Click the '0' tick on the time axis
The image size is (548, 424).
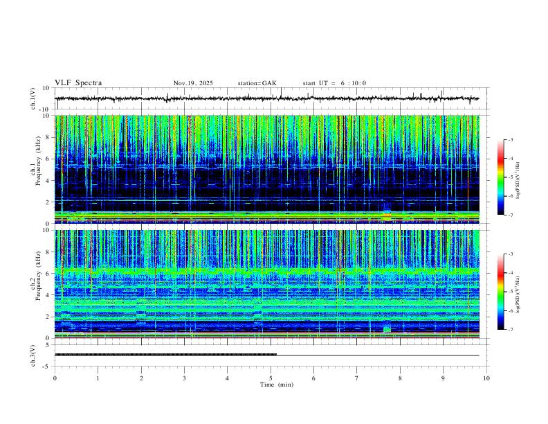point(55,378)
